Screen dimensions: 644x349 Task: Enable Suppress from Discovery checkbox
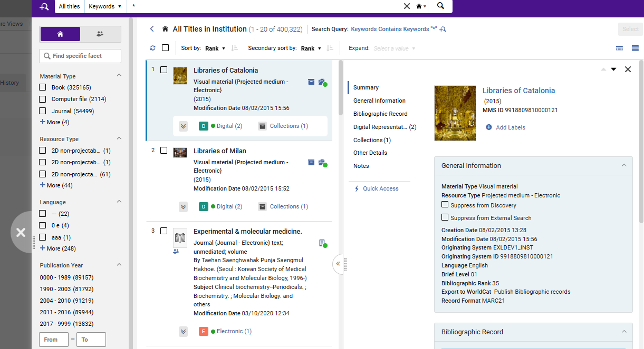click(x=445, y=205)
